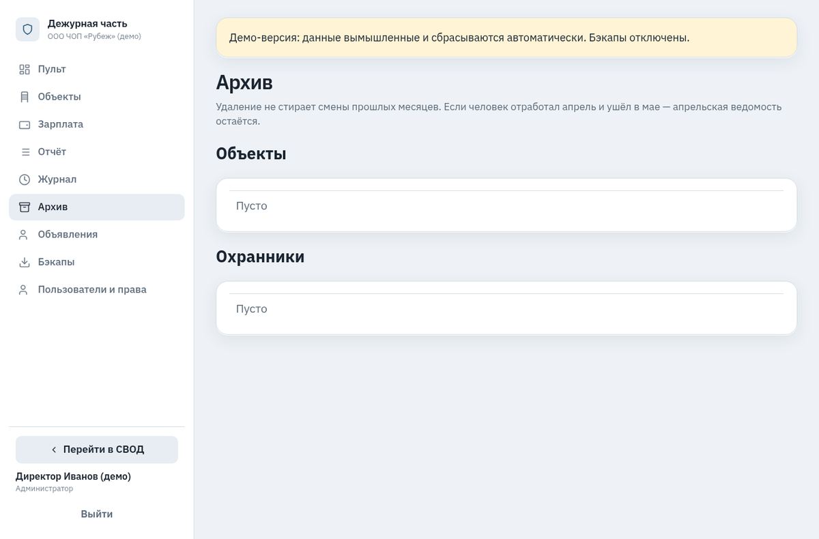Open the Зарплата section
Screen dimensions: 819x539
pyautogui.click(x=97, y=124)
